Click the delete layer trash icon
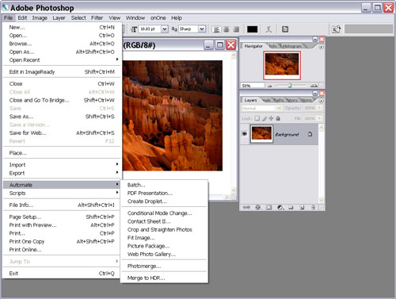396x299 pixels. (x=313, y=208)
